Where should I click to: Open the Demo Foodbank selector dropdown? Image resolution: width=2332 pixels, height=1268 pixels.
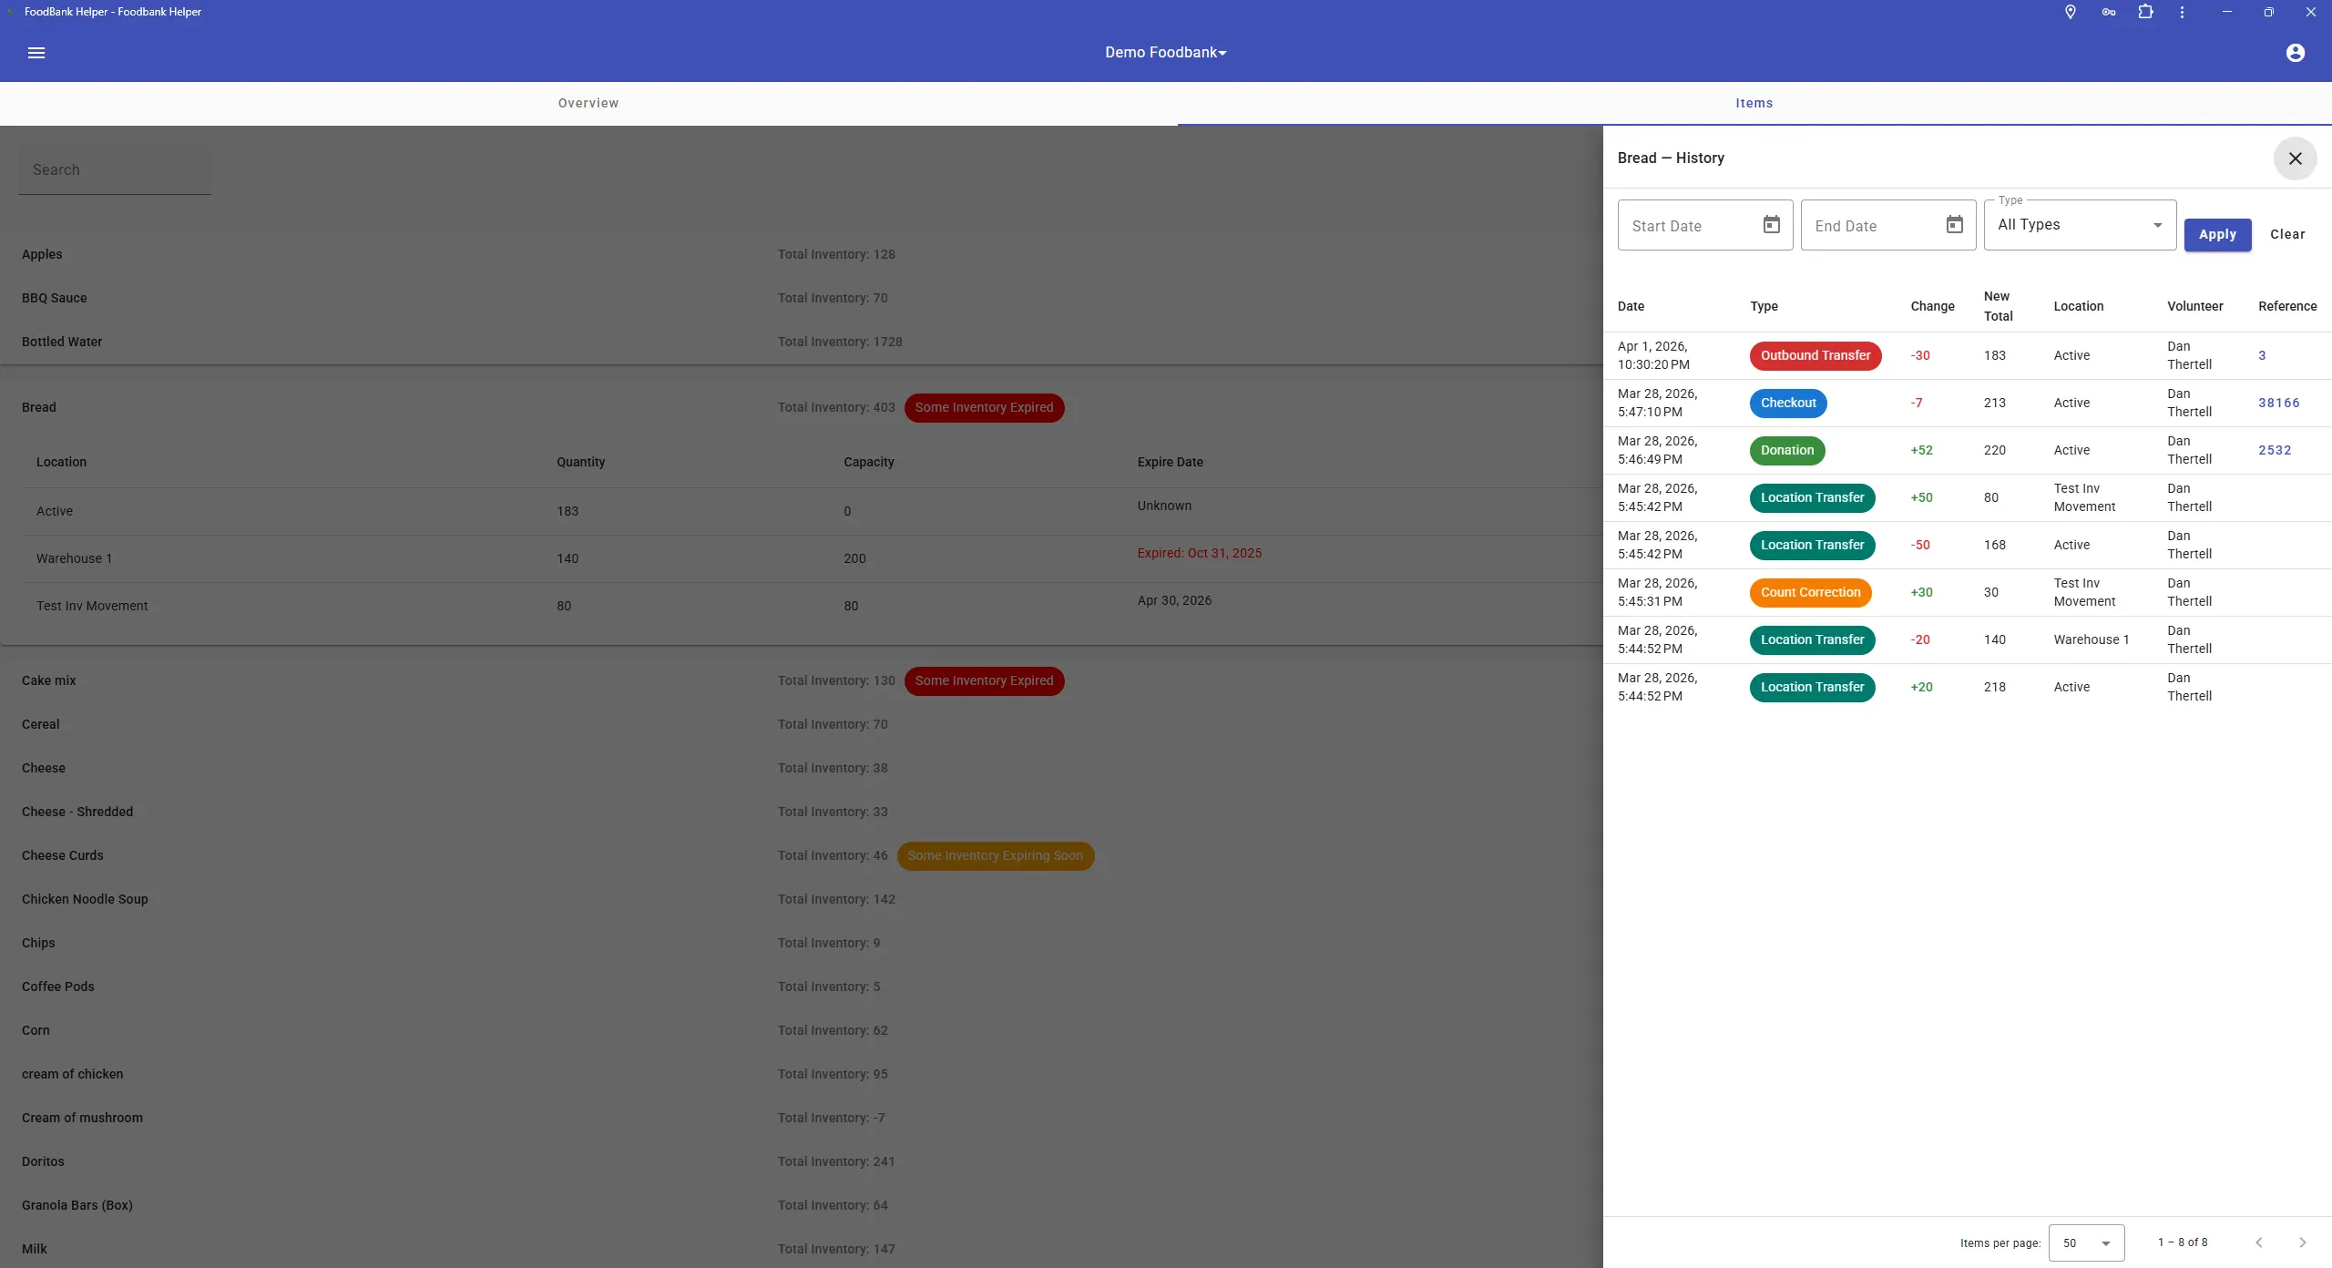(1164, 52)
